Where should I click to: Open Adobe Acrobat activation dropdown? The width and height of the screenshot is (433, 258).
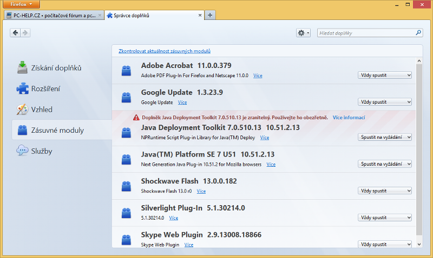(384, 75)
